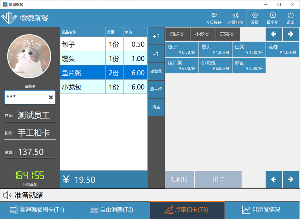The image size is (300, 219).
Task: Click the 公司食堂 label
Action: (x=30, y=185)
